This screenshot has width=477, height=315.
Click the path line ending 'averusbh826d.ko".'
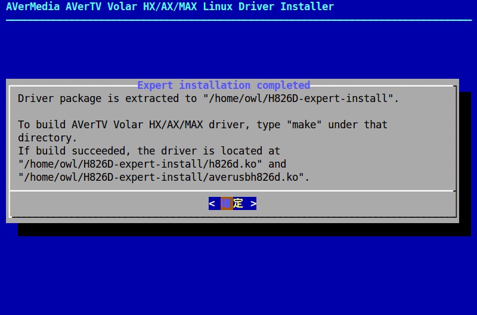[163, 177]
